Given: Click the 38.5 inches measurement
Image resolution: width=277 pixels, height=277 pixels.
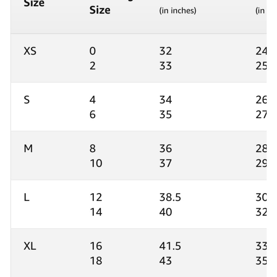Looking at the screenshot, I should click(x=170, y=198).
